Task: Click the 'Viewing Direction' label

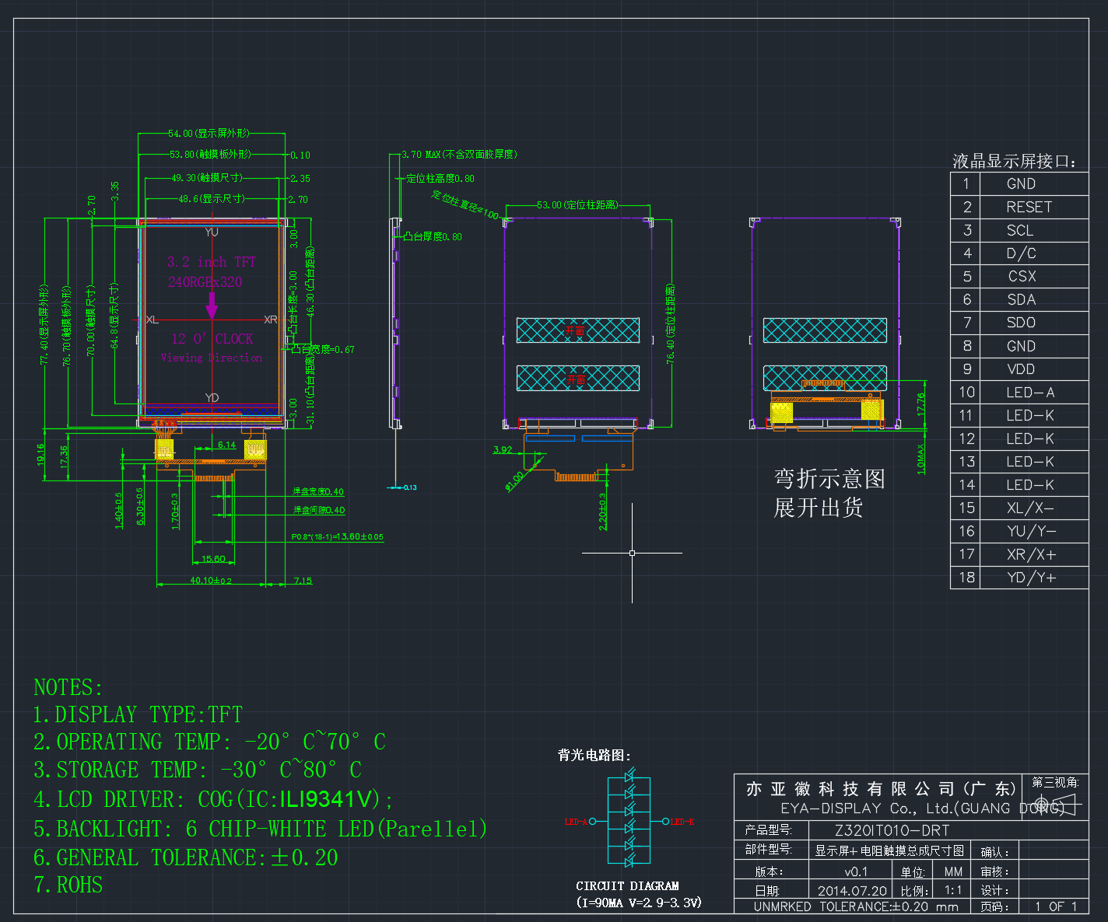Action: click(x=212, y=358)
